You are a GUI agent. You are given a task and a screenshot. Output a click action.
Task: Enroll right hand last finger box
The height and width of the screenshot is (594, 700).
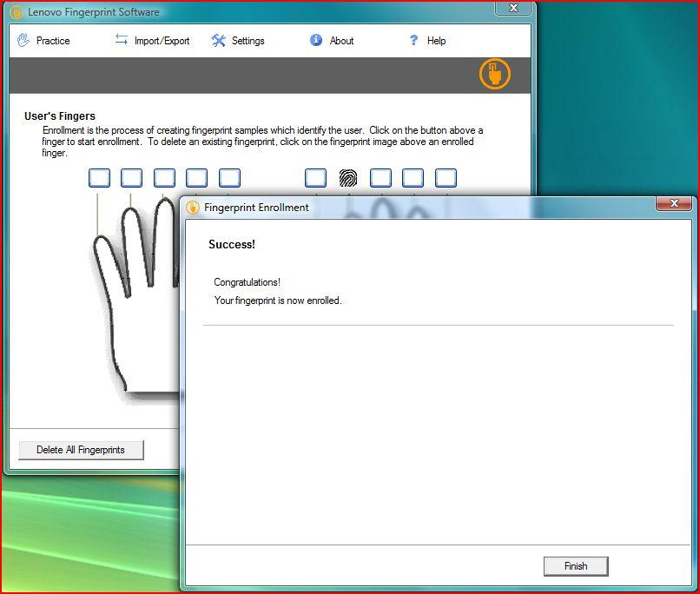click(x=446, y=178)
